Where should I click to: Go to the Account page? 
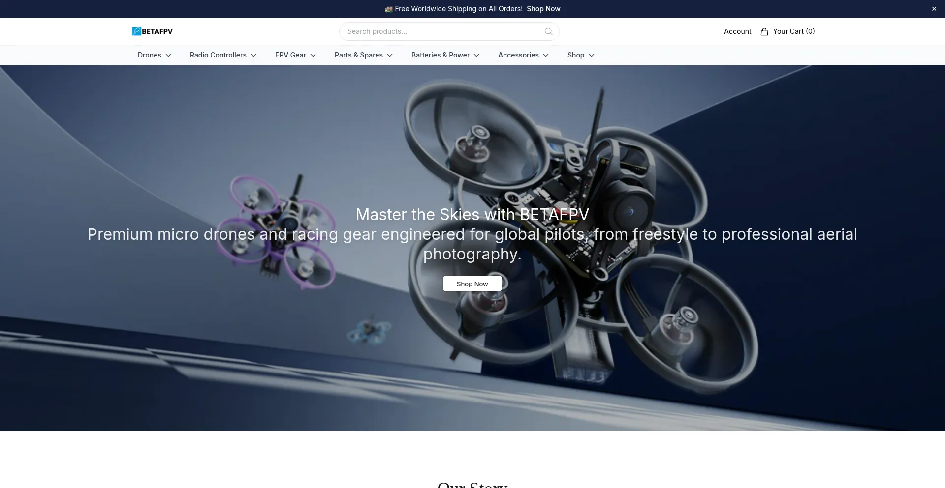click(x=737, y=31)
